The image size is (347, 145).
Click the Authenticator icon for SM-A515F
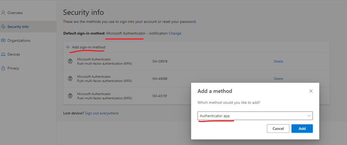70,96
